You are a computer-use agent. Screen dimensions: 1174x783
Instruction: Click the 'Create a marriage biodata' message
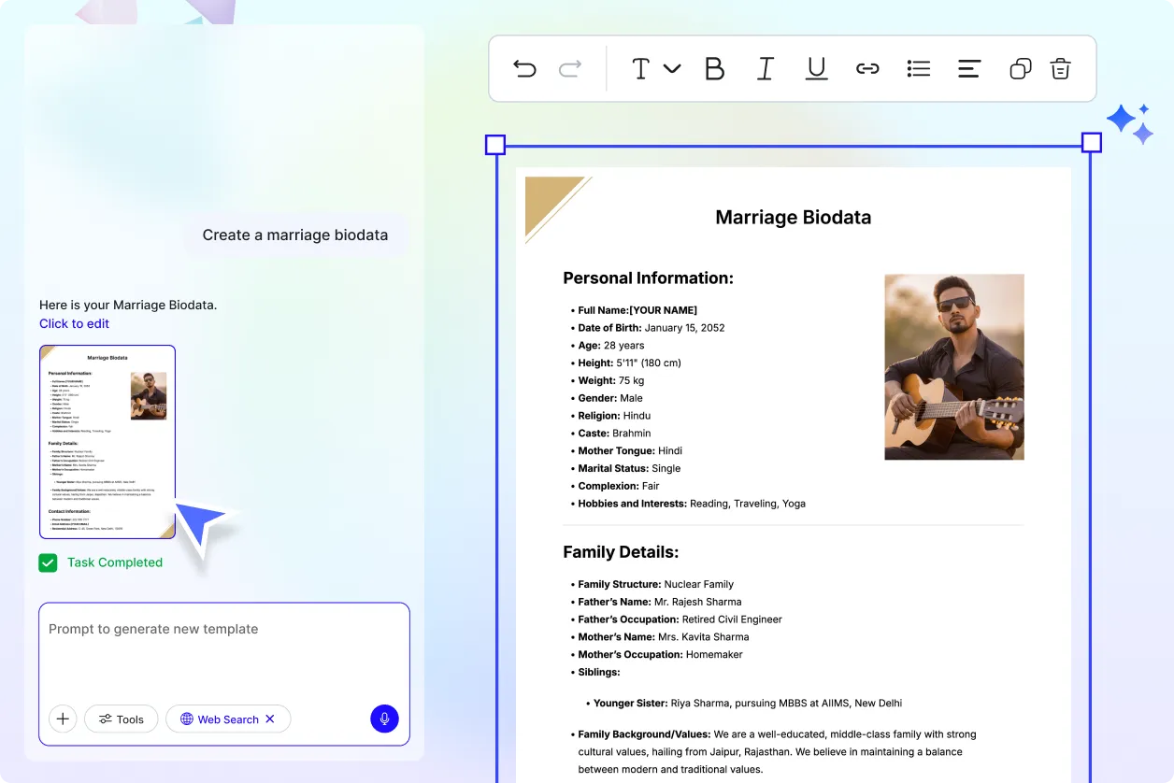click(295, 235)
